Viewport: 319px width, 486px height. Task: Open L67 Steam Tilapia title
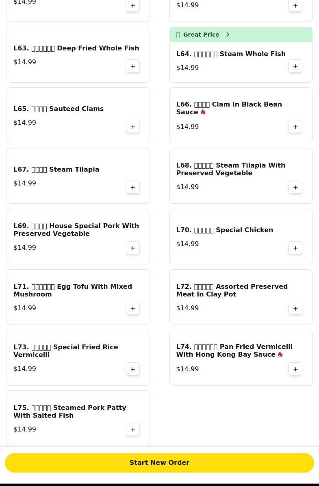point(56,170)
